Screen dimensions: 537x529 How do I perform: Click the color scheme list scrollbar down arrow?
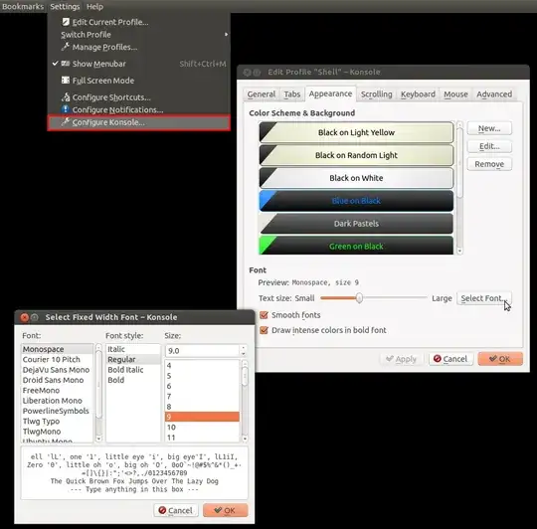pyautogui.click(x=459, y=251)
